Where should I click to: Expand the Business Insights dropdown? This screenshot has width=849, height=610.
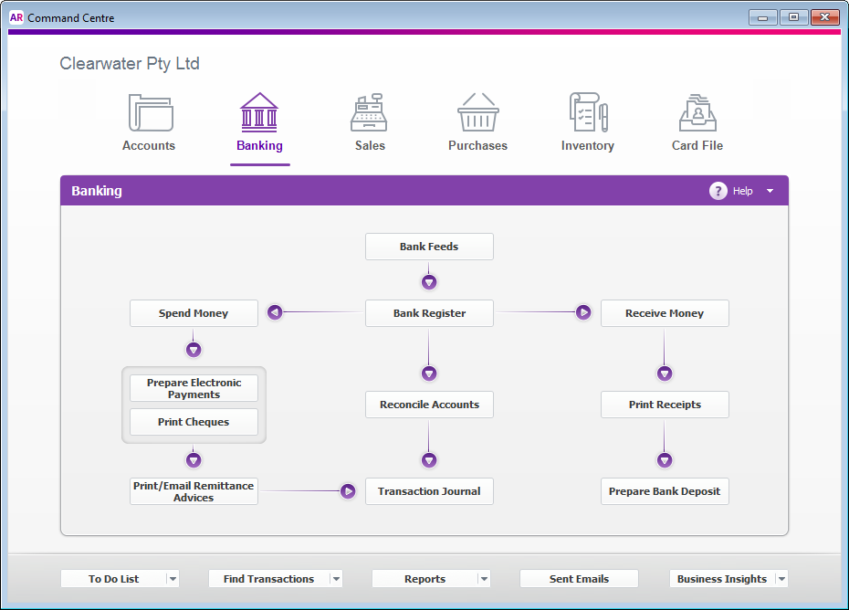[x=782, y=578]
